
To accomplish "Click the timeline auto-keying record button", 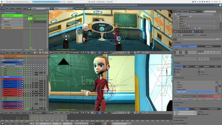I will click(105, 123).
